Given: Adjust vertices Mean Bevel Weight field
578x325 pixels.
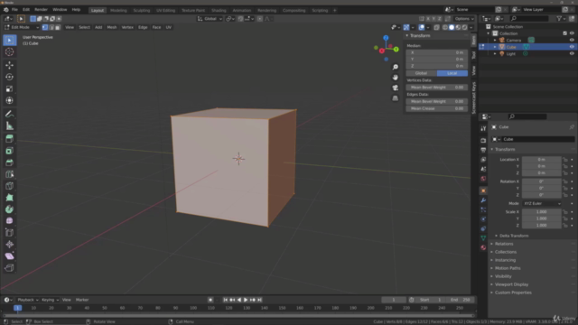Looking at the screenshot, I should point(437,88).
